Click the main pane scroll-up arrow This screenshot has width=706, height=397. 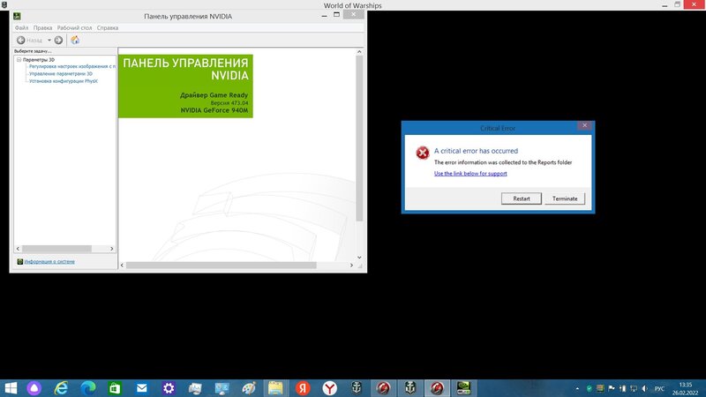tap(359, 52)
